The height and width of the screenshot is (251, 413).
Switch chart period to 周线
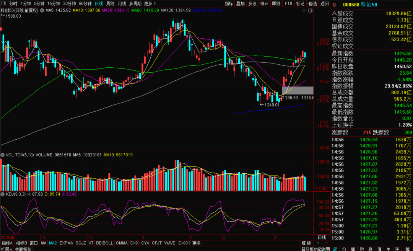click(110, 4)
